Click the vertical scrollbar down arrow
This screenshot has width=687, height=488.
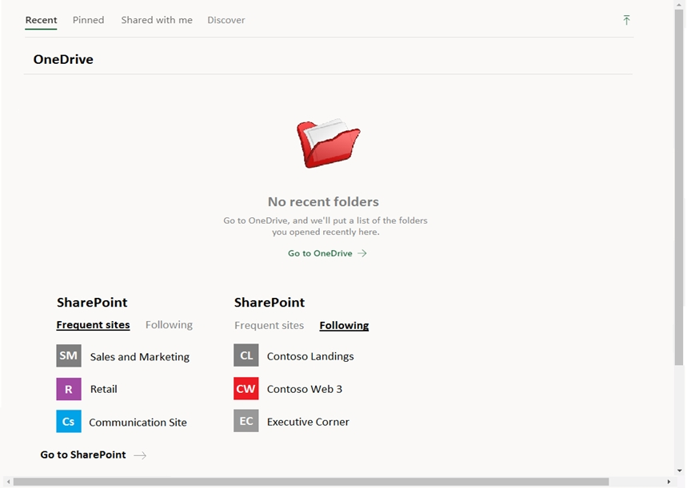(x=680, y=471)
